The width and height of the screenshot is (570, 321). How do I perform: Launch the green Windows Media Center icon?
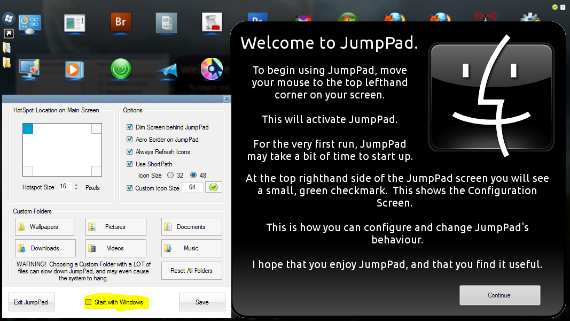click(348, 18)
